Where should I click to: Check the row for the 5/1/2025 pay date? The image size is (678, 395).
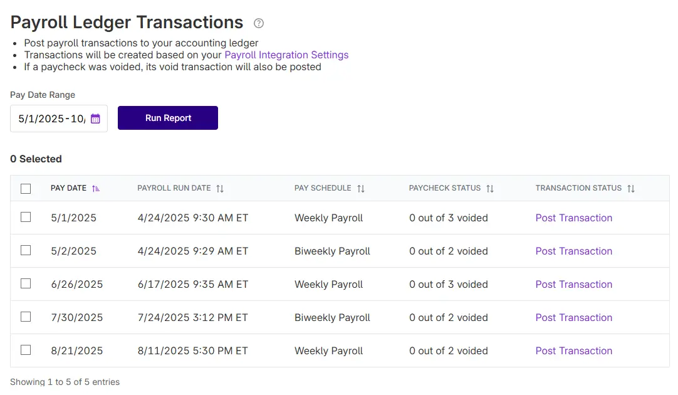(26, 218)
